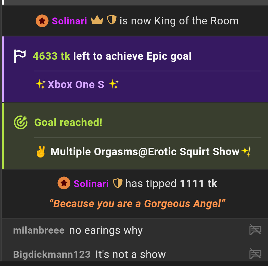Click the gold crown icon beside Solinari

click(x=97, y=20)
